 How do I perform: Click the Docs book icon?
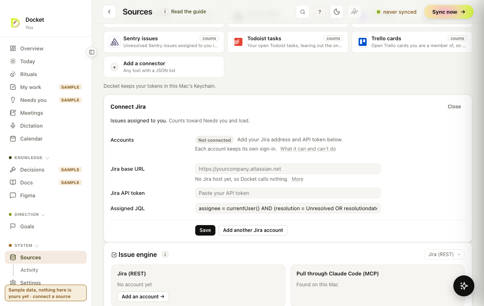click(x=13, y=182)
